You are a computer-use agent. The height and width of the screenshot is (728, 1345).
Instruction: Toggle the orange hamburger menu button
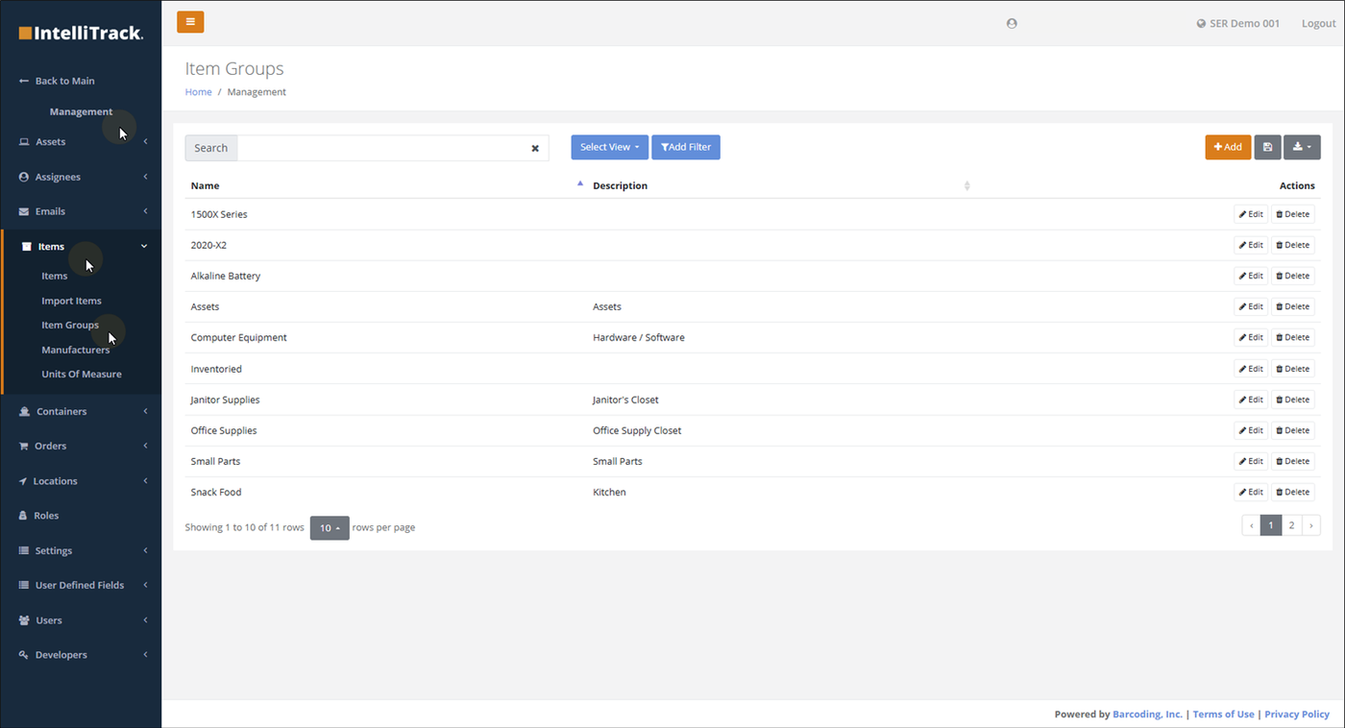pyautogui.click(x=190, y=22)
